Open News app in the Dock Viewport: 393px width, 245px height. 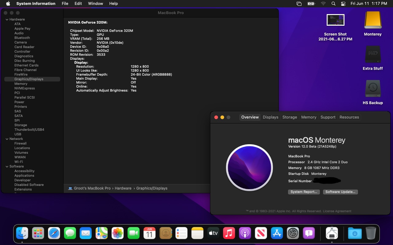[261, 233]
